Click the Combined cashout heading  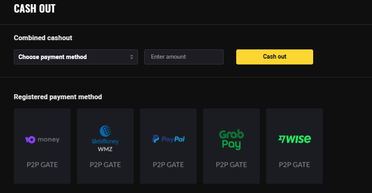(43, 38)
